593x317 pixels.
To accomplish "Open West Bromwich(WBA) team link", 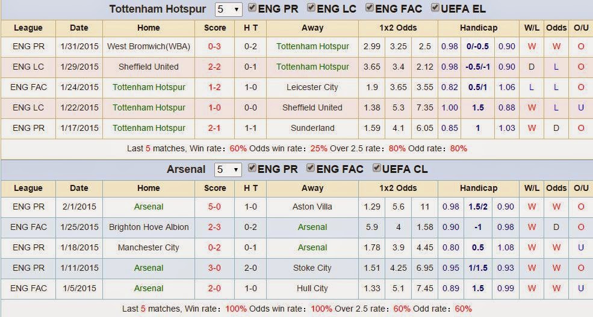I will [149, 46].
